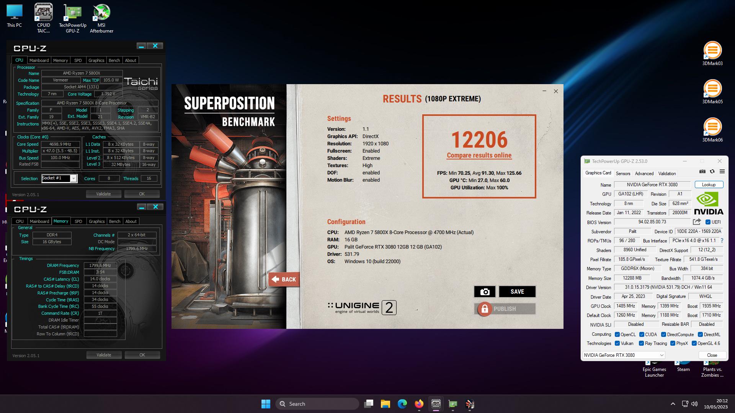The height and width of the screenshot is (413, 735).
Task: Click GPU-Z refresh icon
Action: pyautogui.click(x=712, y=172)
